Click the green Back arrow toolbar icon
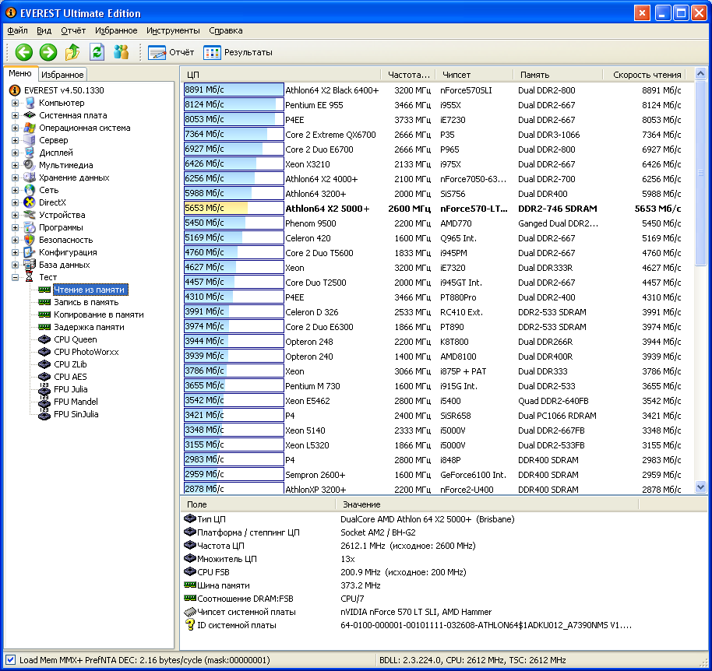The height and width of the screenshot is (671, 712). click(x=23, y=52)
